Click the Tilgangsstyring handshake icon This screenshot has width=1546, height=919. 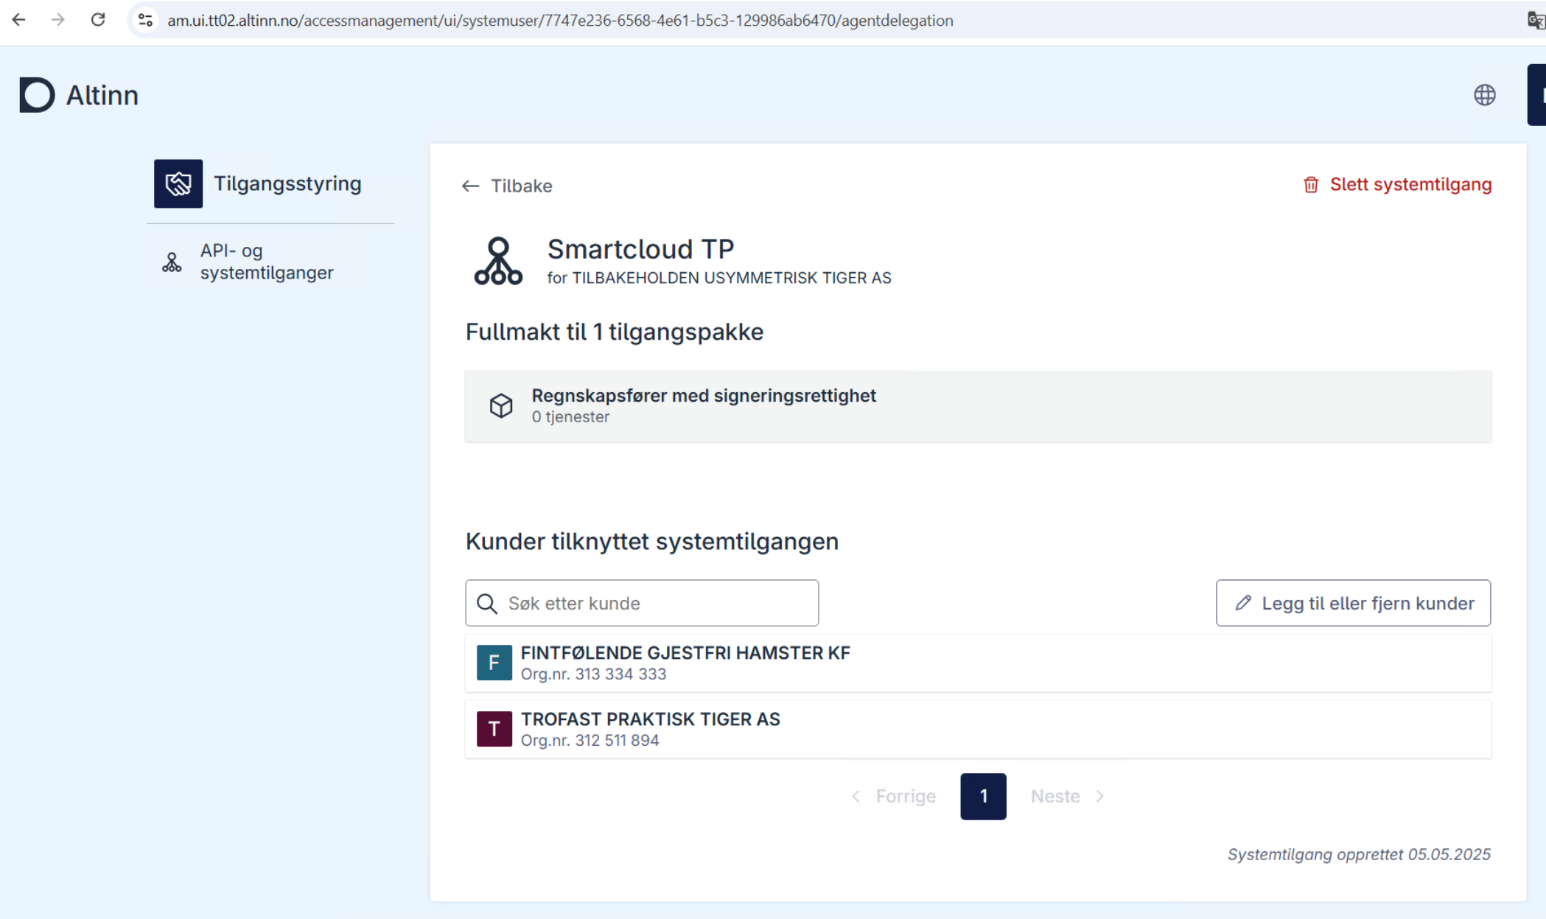(178, 184)
